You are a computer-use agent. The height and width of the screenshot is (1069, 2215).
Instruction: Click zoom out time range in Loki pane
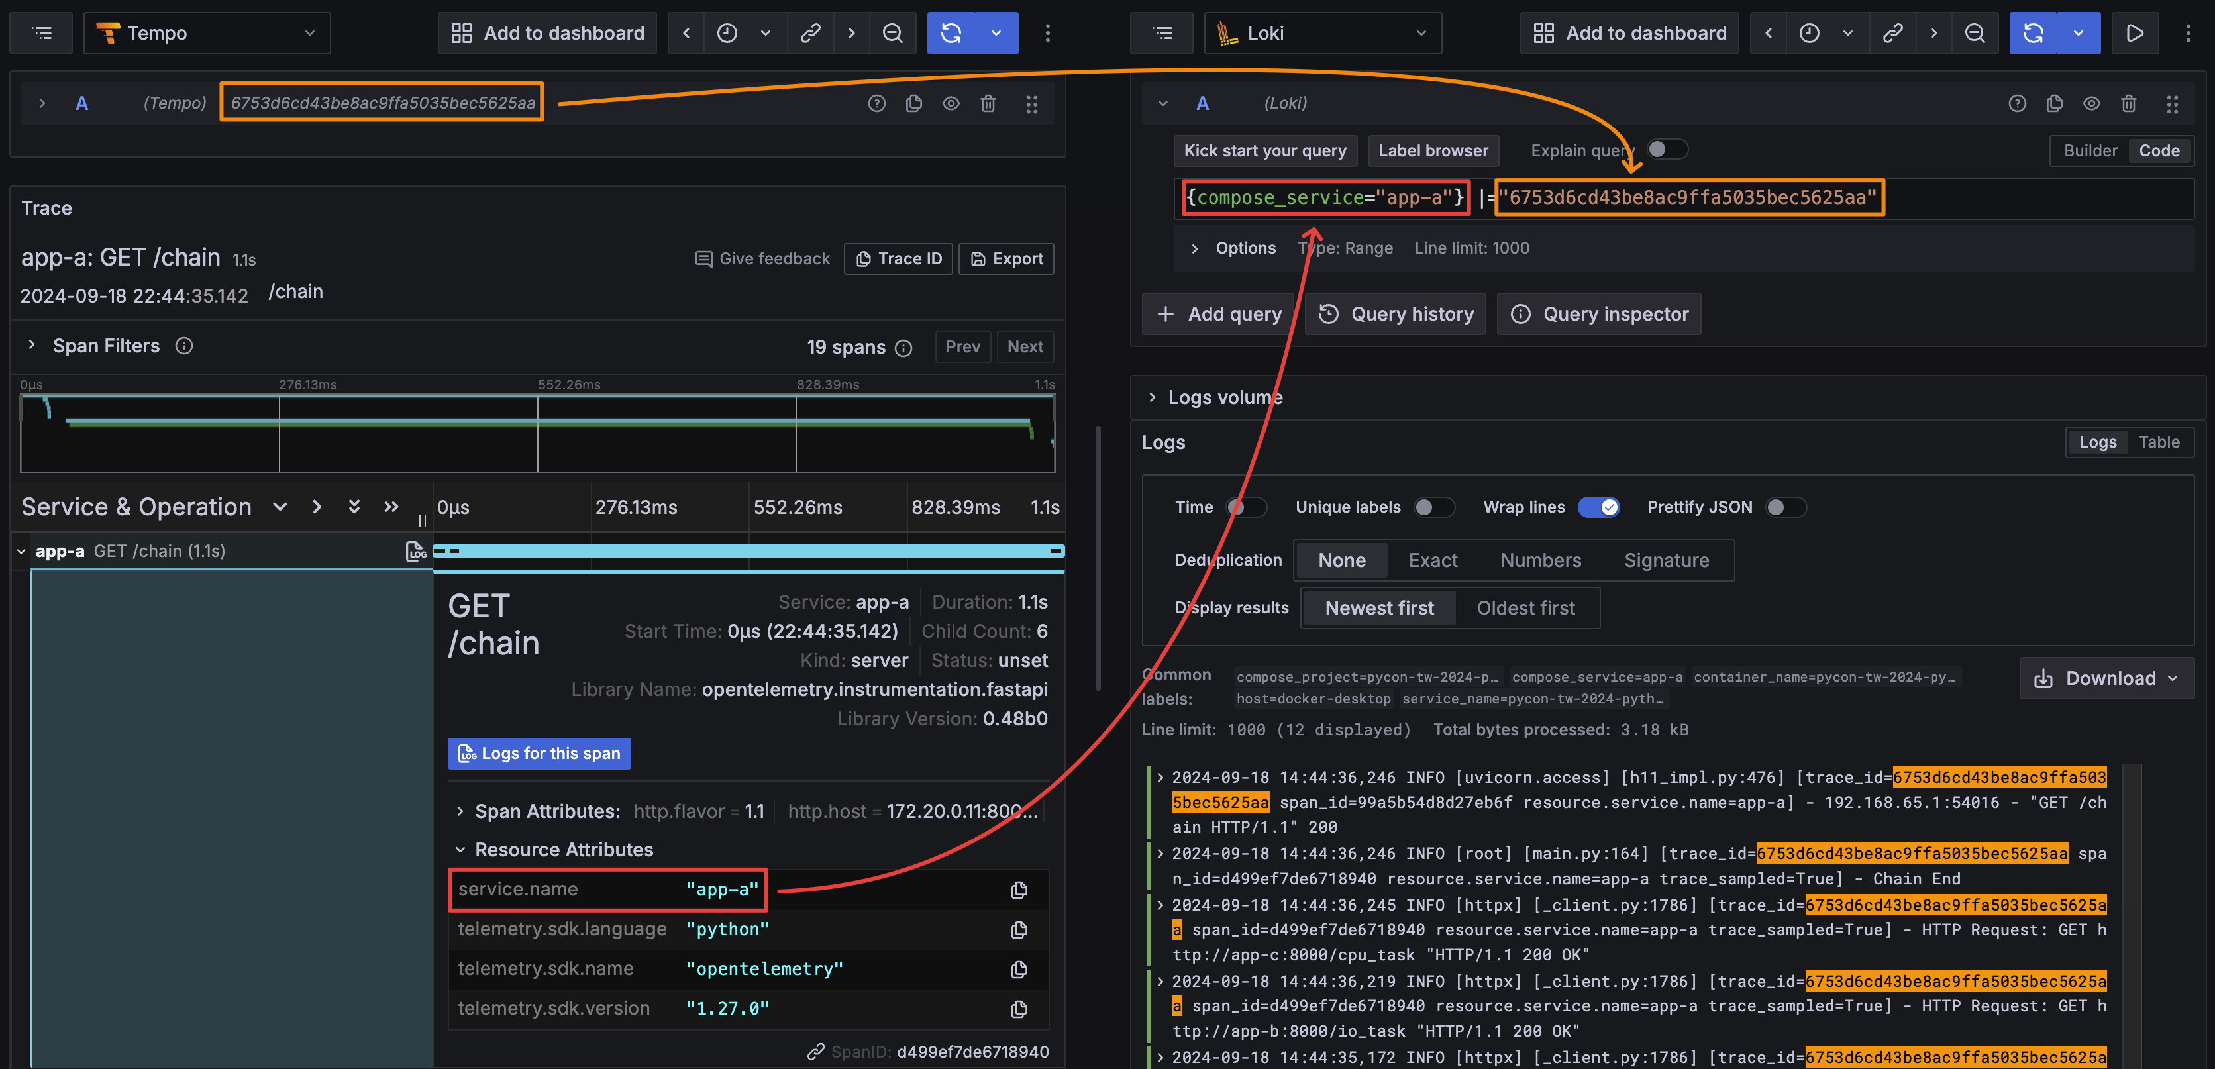tap(1975, 34)
